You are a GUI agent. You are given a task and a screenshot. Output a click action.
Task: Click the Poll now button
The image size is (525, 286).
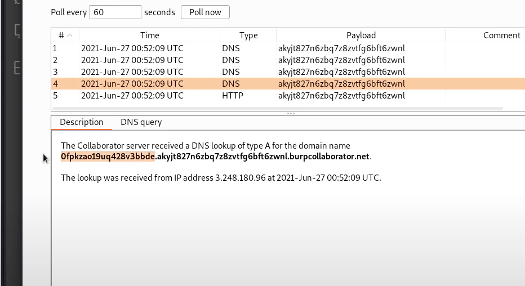coord(205,12)
